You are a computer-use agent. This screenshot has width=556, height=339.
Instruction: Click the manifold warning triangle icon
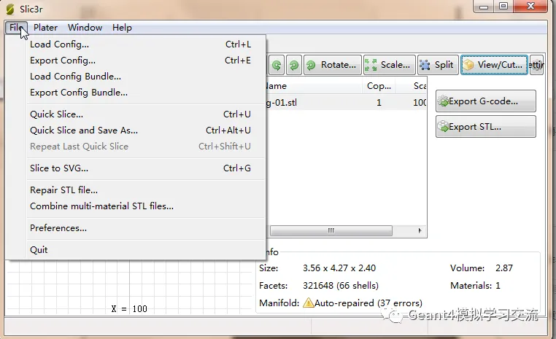tap(309, 303)
